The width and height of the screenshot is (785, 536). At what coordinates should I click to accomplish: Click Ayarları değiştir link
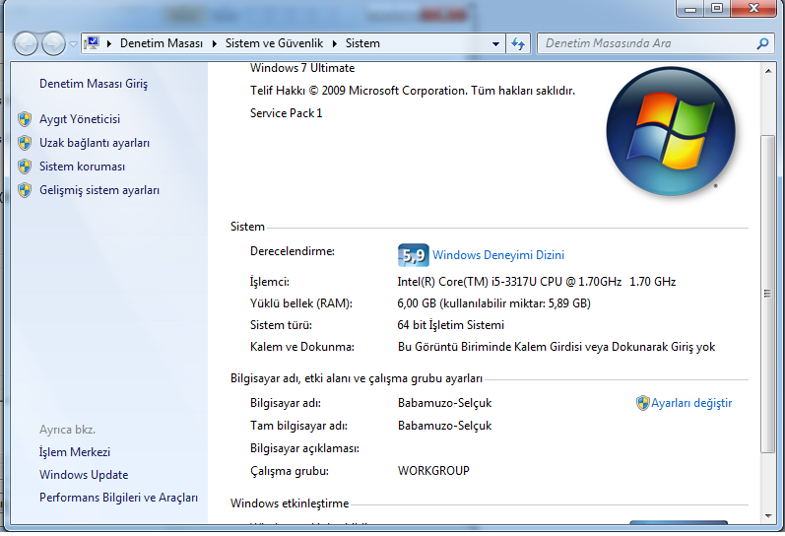click(691, 403)
